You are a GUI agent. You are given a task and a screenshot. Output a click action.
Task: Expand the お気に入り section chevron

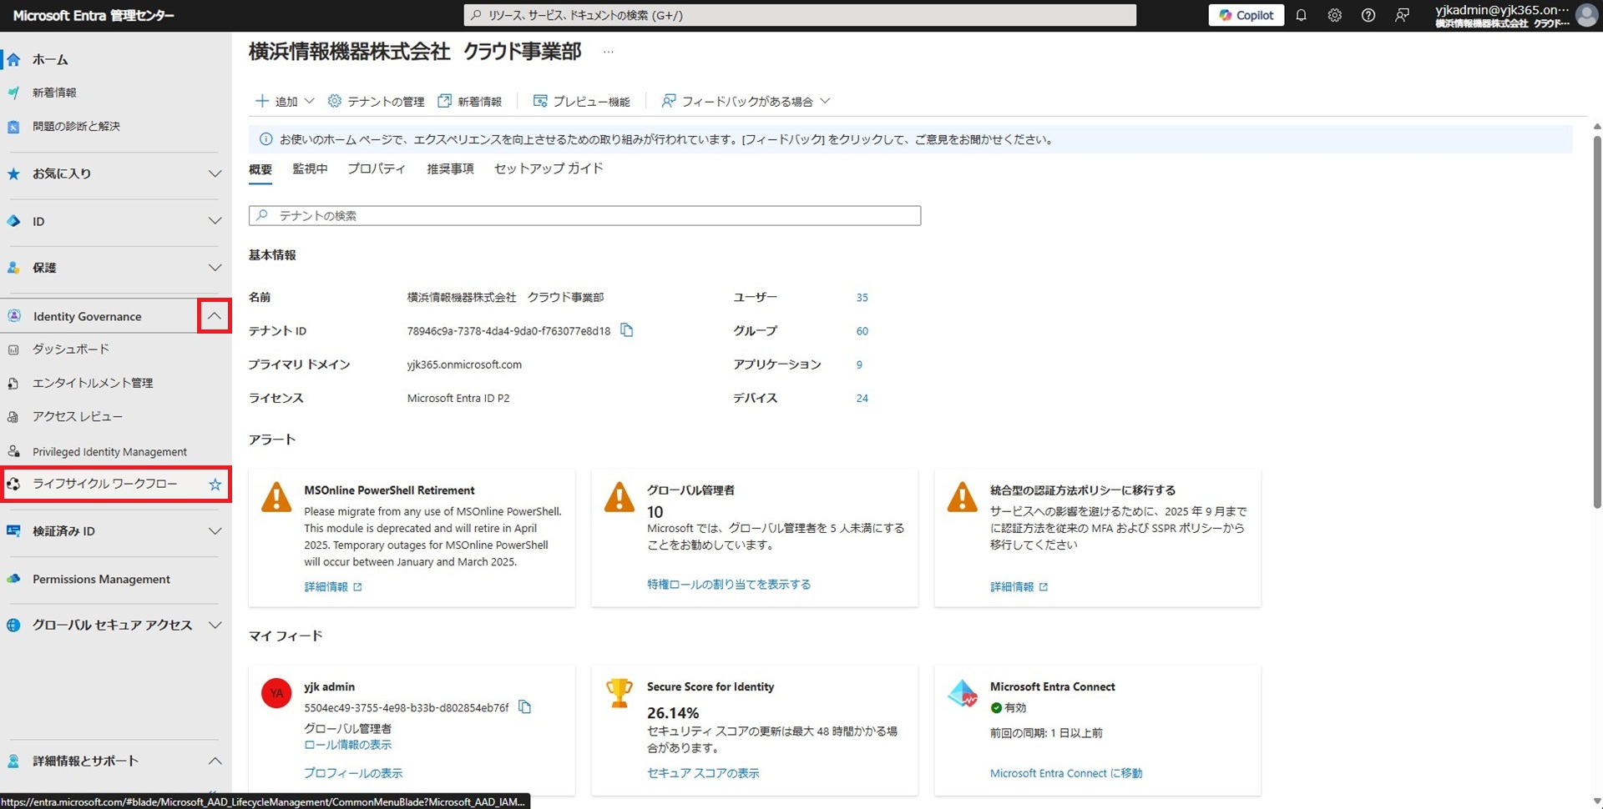[x=215, y=173]
